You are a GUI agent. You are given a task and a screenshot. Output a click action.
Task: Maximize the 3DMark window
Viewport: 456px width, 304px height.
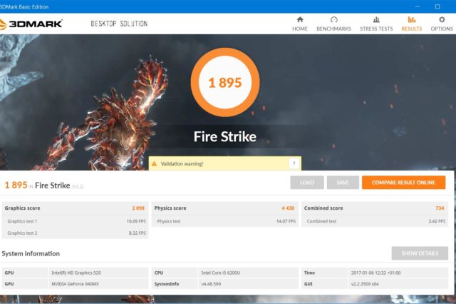click(x=437, y=6)
